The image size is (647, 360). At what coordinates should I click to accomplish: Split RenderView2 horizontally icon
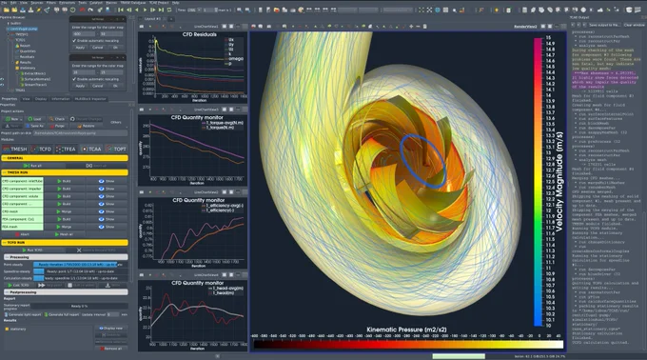[543, 26]
